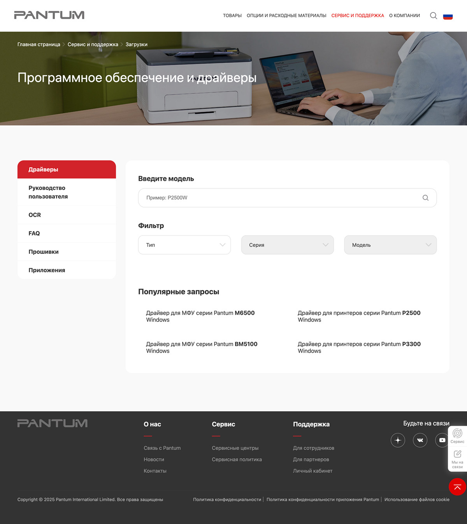Open Связь с Pantum footer link
Screen dimensions: 467x524
162,448
